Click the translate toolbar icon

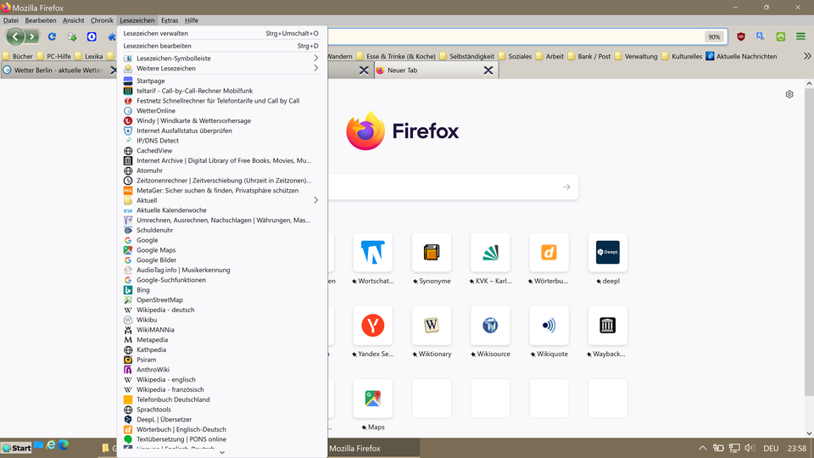point(761,36)
